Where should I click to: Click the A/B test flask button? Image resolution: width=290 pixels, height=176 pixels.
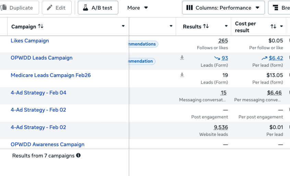tap(98, 8)
